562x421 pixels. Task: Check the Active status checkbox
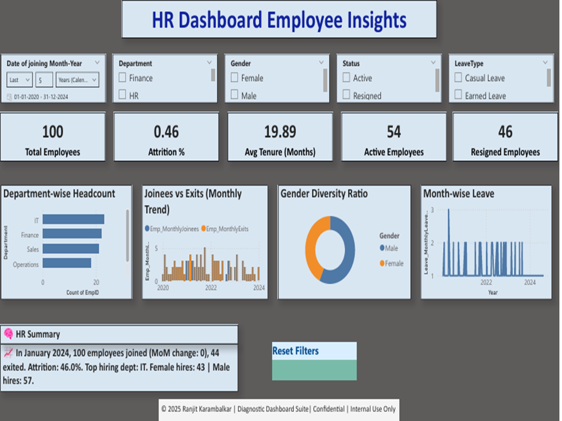(x=346, y=77)
